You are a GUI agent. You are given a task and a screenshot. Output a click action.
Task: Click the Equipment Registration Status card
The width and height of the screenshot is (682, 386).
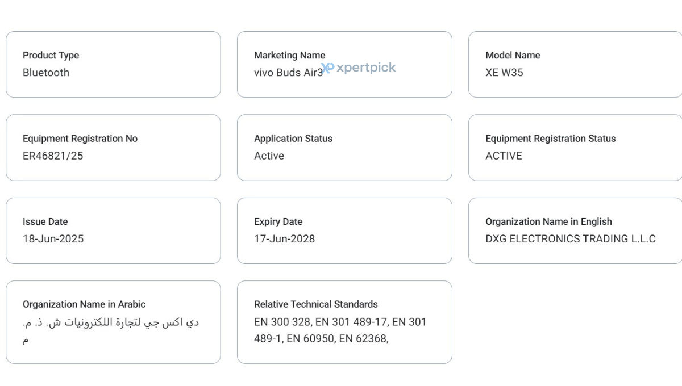(x=575, y=148)
